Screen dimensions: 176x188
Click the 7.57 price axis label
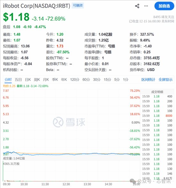6,91
